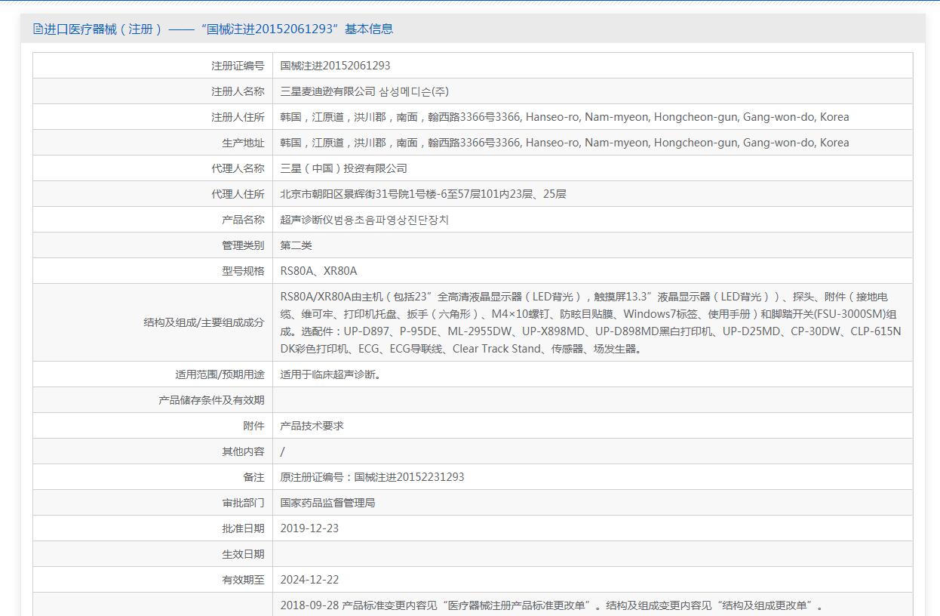
Task: Click the 结构及组成/主要组成成分 row label
Action: tap(204, 322)
